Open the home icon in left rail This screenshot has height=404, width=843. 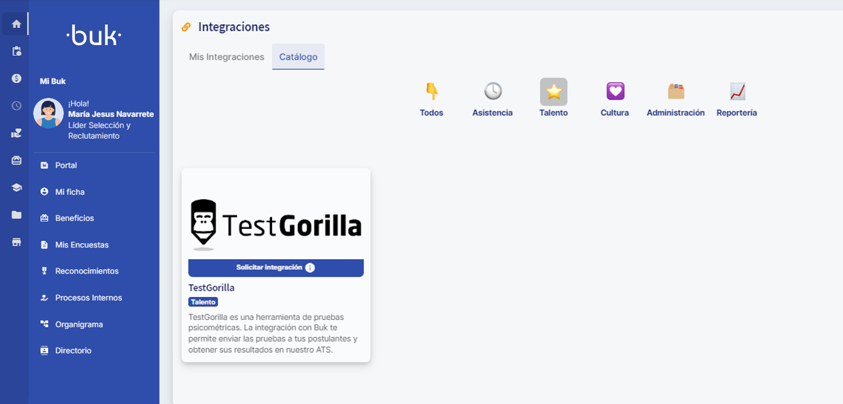16,24
